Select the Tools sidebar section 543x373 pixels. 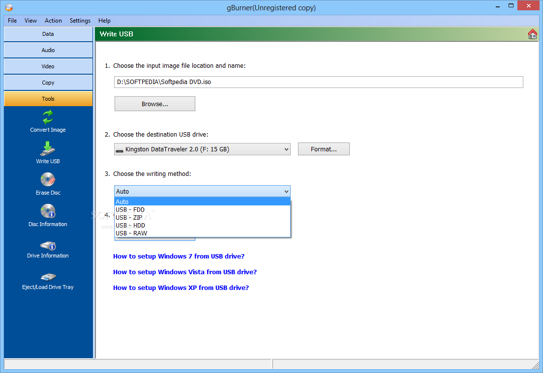48,99
